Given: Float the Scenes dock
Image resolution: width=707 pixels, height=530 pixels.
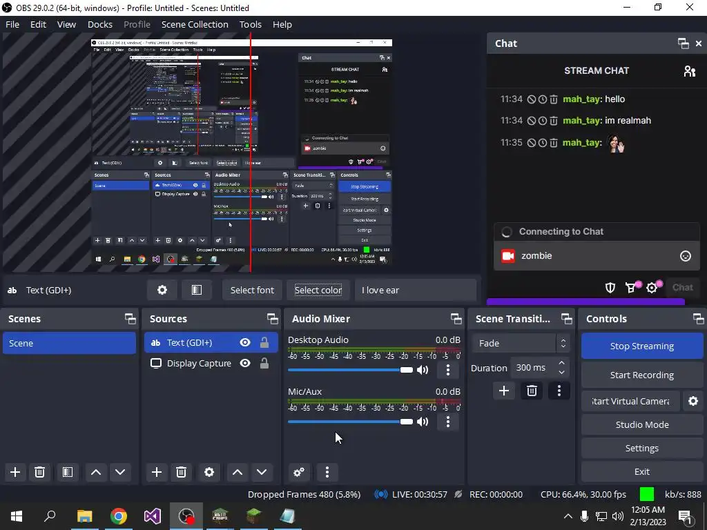Looking at the screenshot, I should [x=130, y=319].
